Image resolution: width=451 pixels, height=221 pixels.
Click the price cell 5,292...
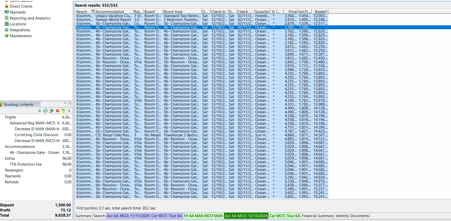pos(291,177)
